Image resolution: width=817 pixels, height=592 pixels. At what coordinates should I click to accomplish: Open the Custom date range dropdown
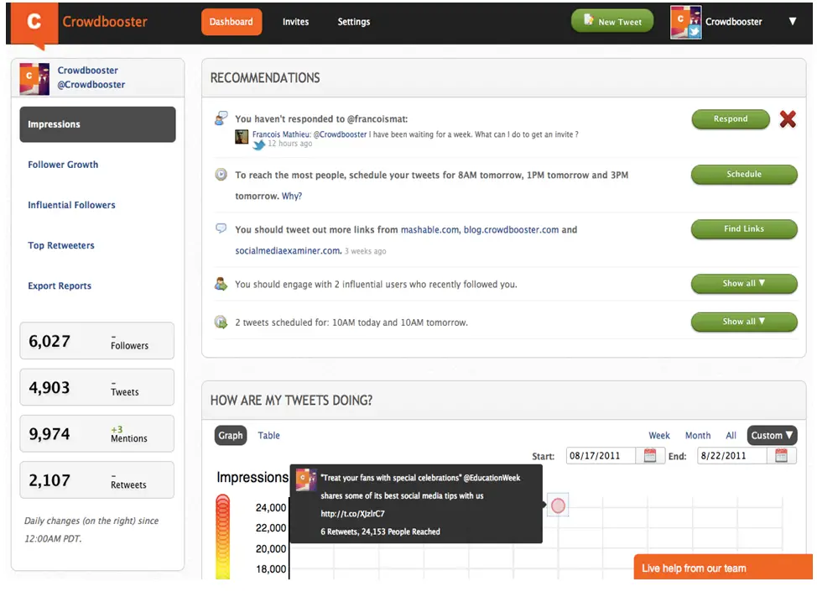click(772, 435)
